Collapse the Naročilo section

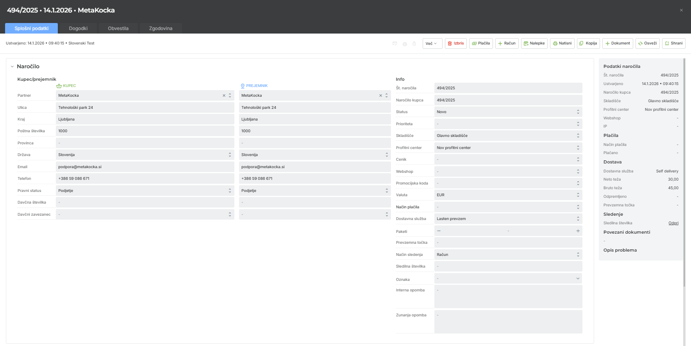tap(12, 67)
